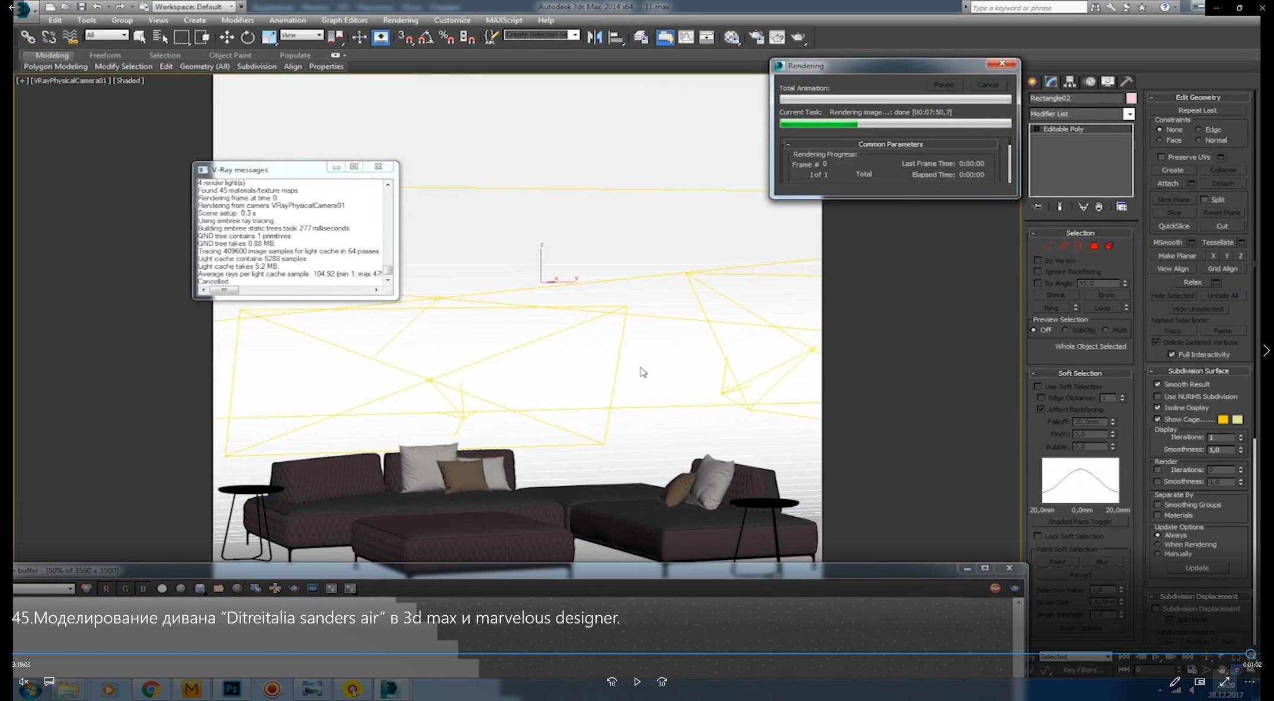Switch to the Freeform ribbon tab
Viewport: 1274px width, 701px height.
click(x=105, y=55)
